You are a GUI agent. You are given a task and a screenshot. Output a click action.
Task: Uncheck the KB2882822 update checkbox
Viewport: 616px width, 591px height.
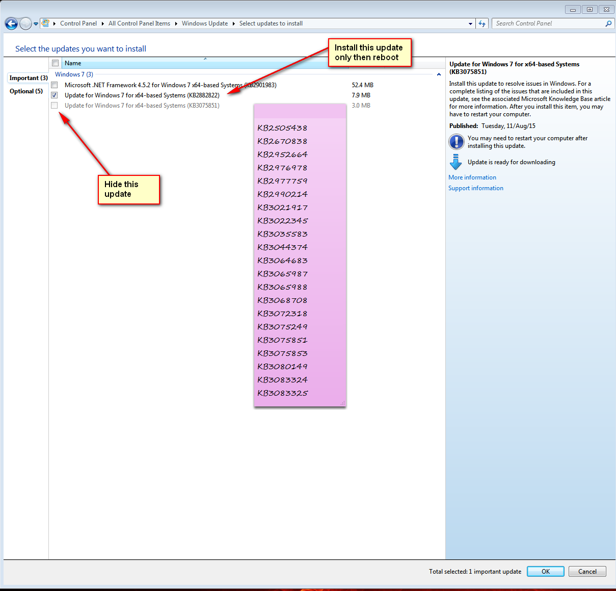[x=55, y=95]
